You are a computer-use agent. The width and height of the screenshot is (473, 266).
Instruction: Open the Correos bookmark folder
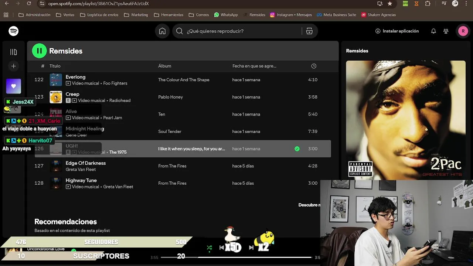(x=199, y=15)
